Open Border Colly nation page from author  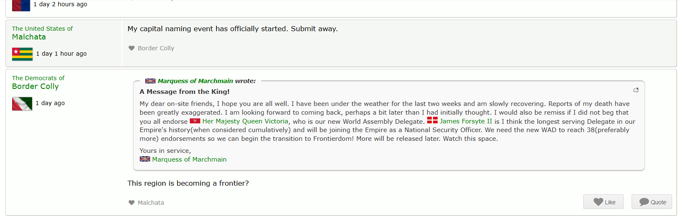(35, 86)
